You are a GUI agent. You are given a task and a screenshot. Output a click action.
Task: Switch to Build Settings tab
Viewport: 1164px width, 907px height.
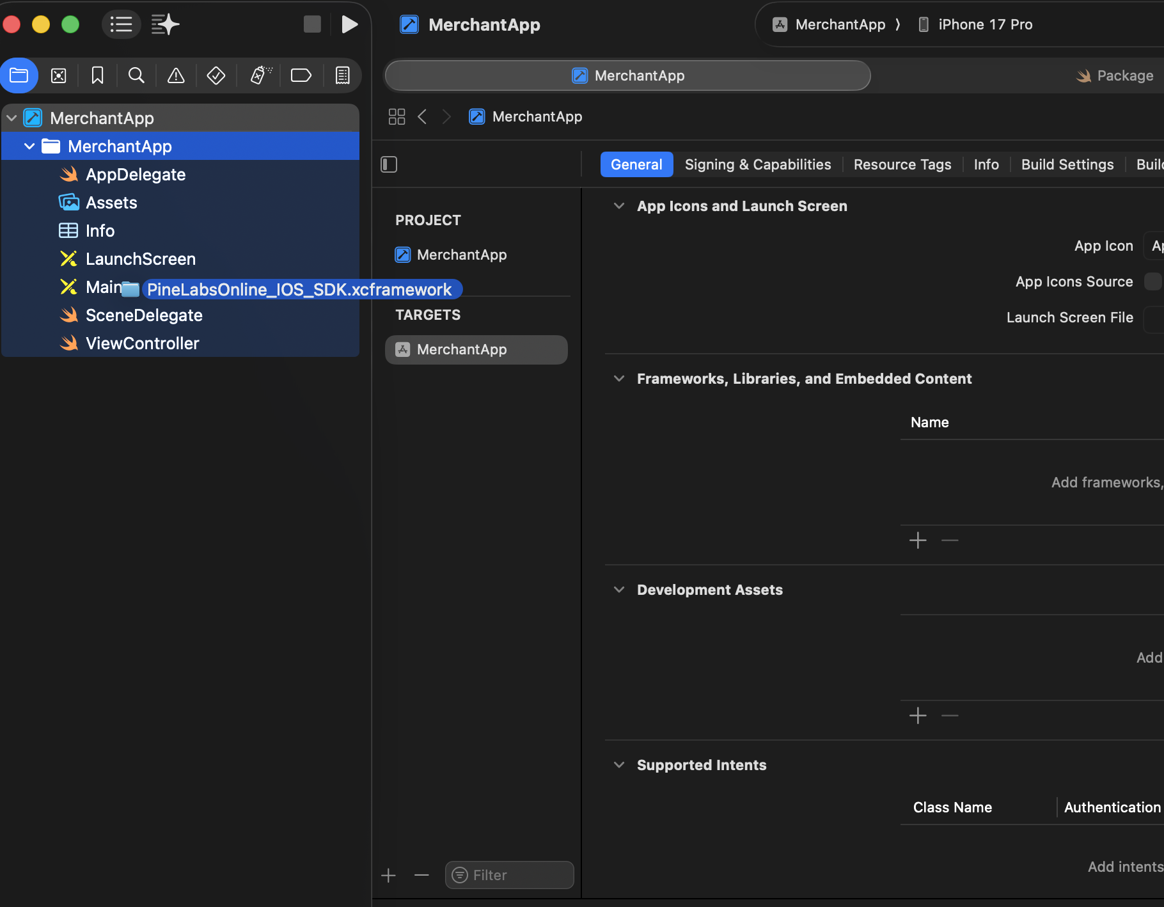click(x=1067, y=164)
